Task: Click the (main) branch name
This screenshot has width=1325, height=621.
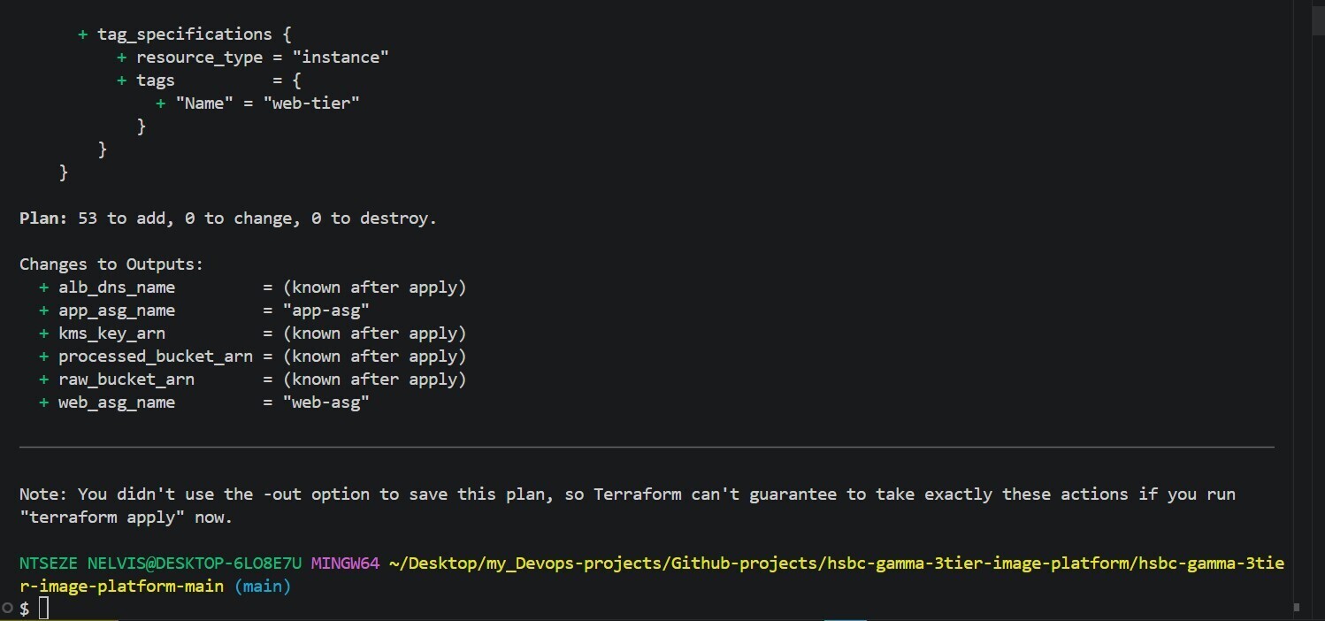Action: 263,586
